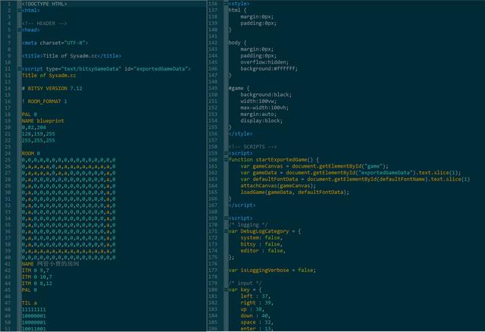Click the Chinese room NAME line 41

[x=51, y=264]
